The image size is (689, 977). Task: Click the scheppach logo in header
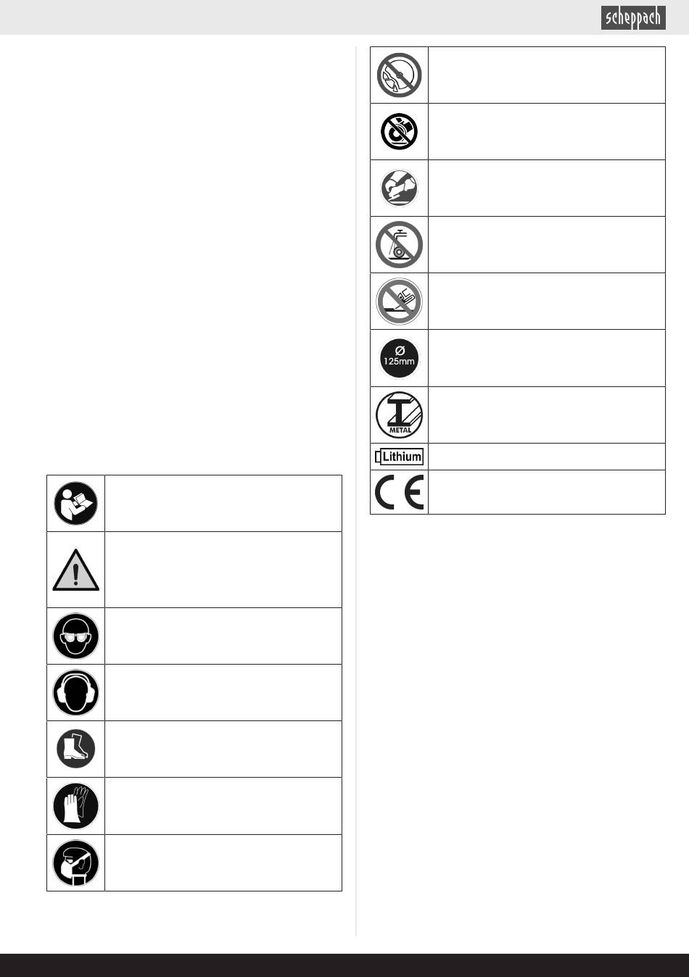click(x=633, y=17)
